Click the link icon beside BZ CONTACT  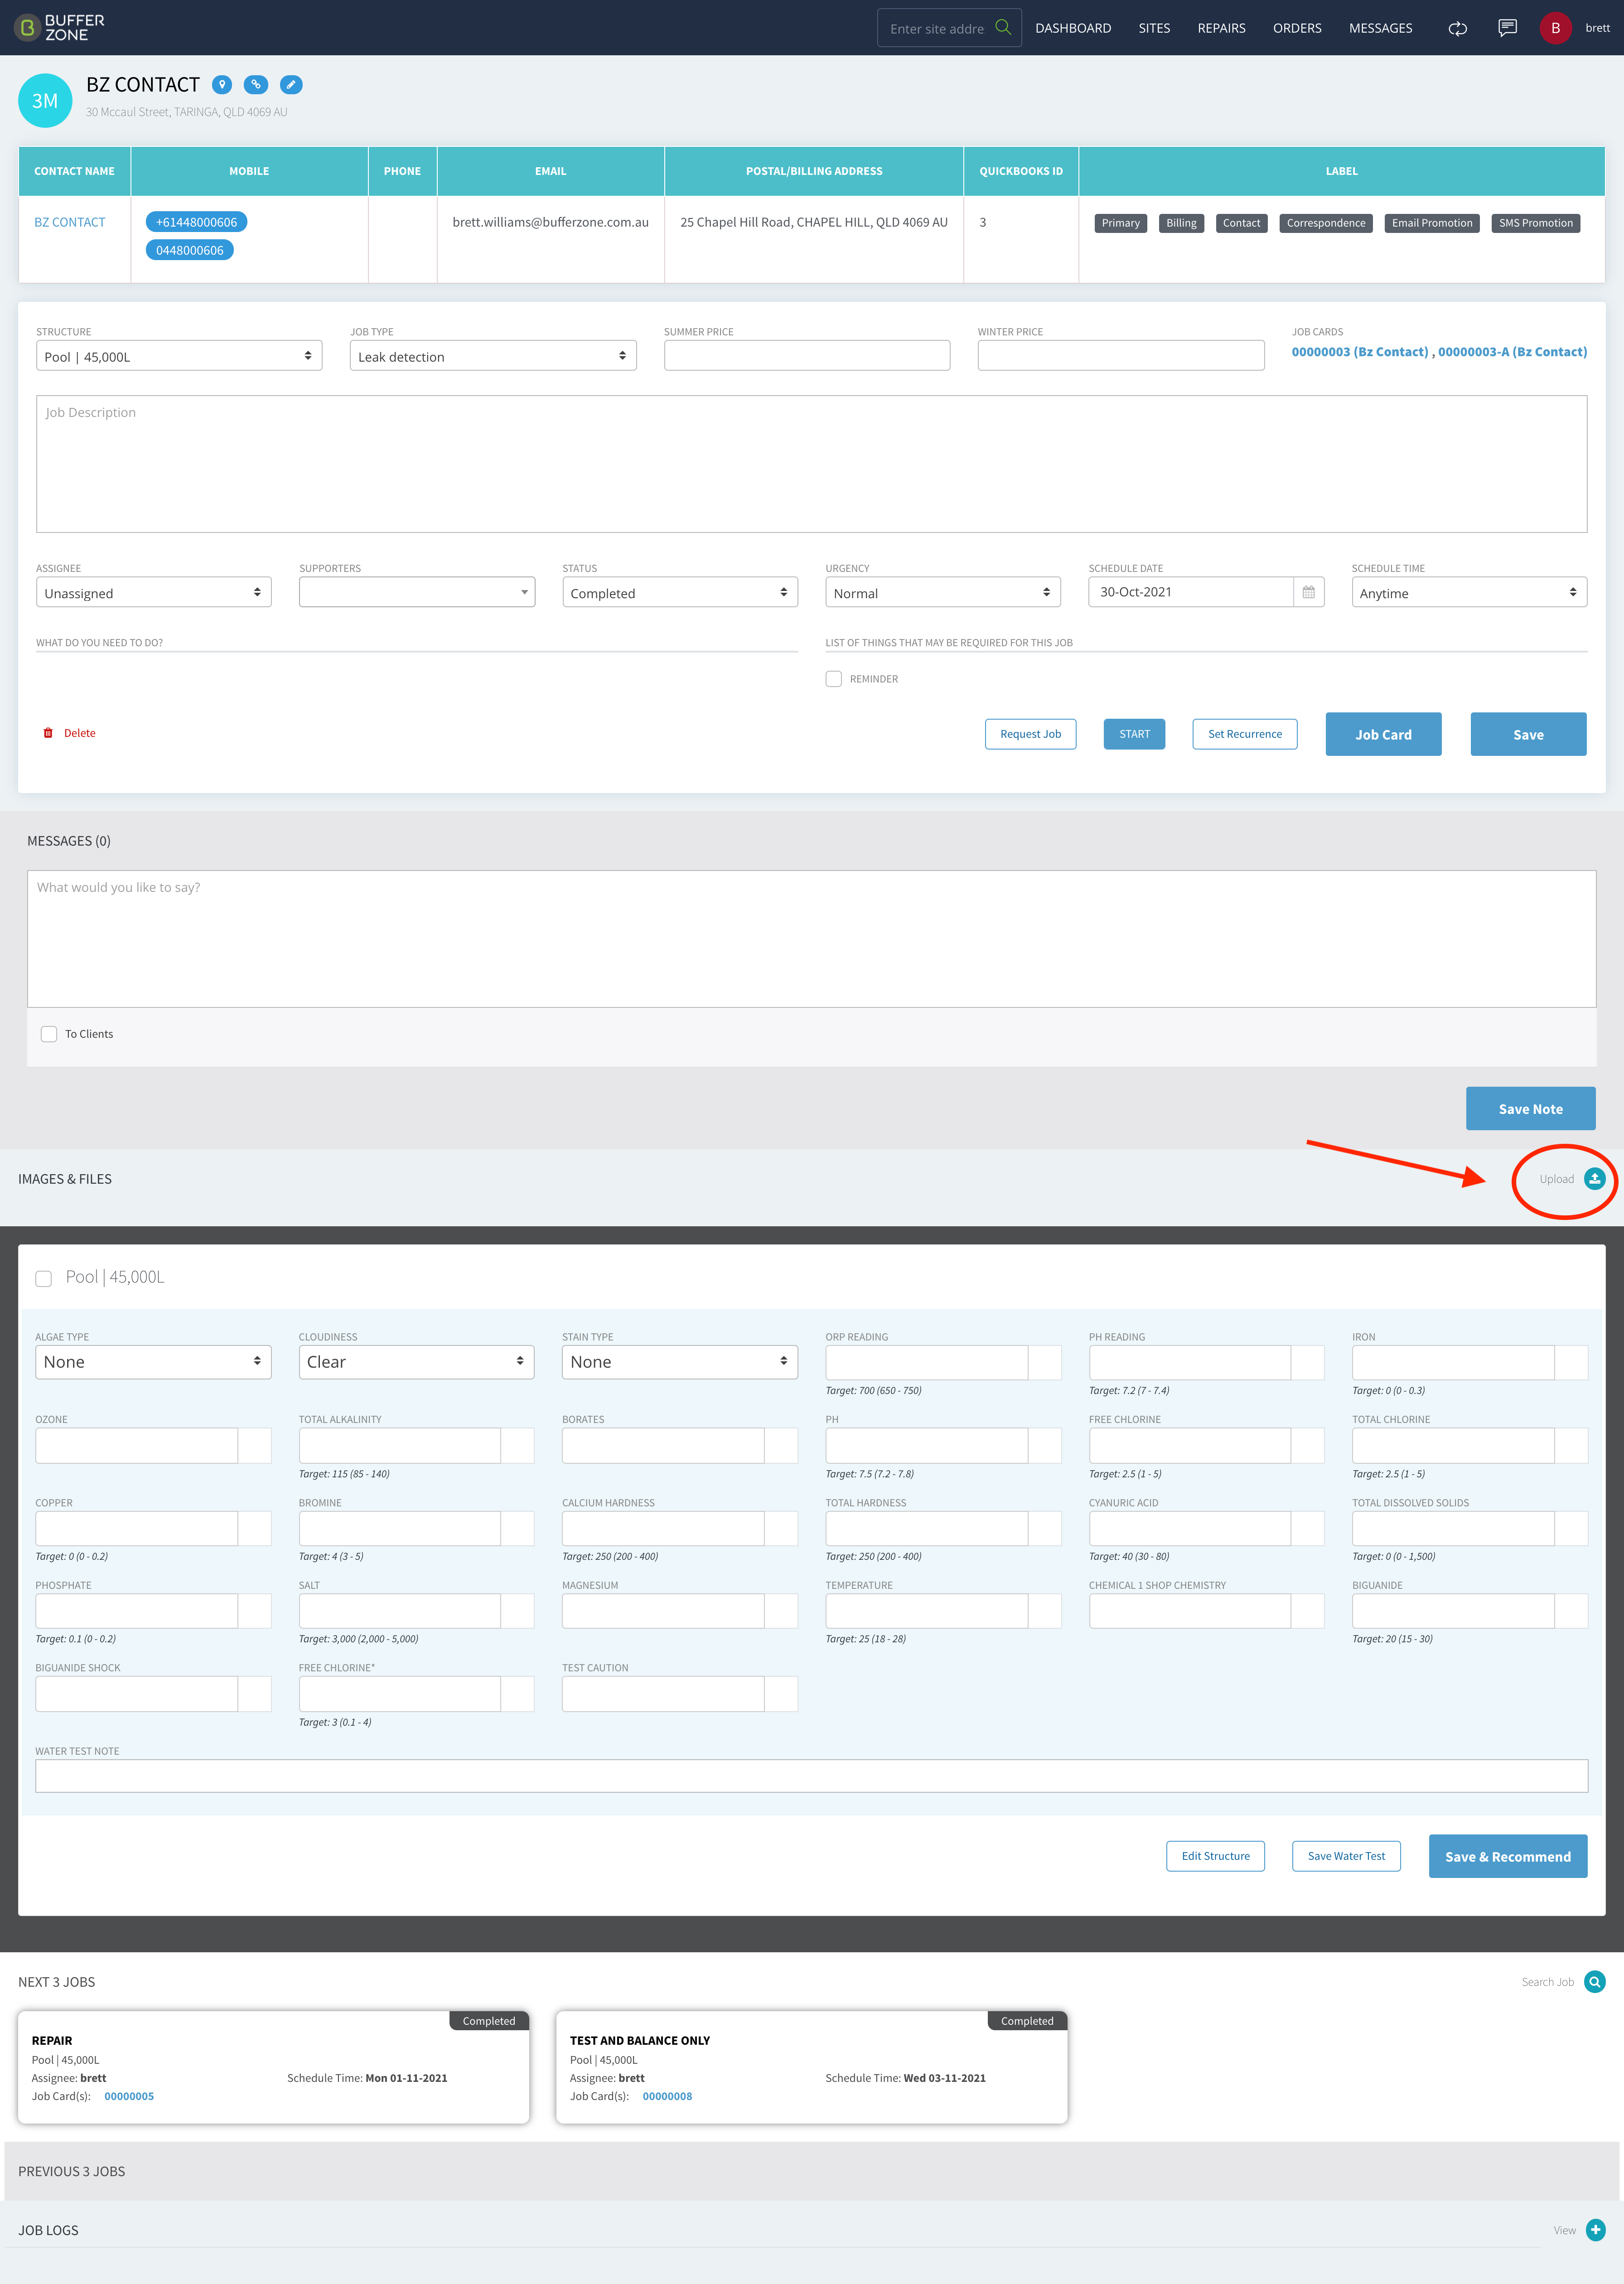[x=256, y=85]
